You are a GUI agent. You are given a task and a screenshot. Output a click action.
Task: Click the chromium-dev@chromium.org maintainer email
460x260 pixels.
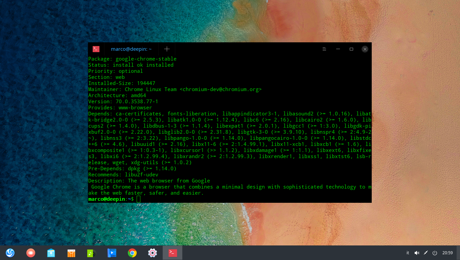click(x=221, y=89)
